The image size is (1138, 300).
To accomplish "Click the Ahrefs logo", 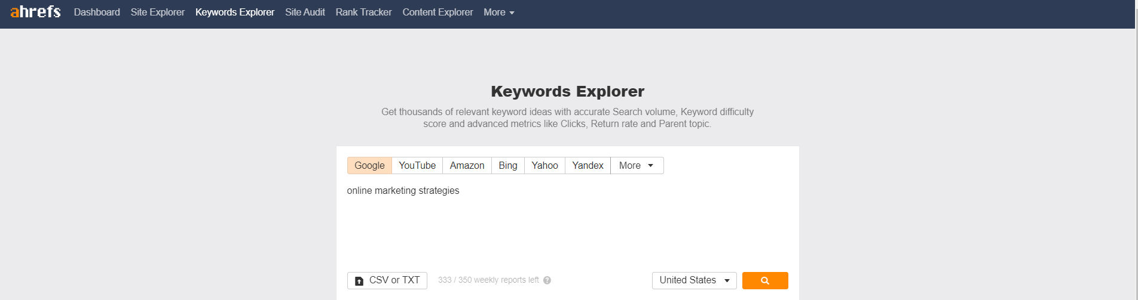I will [35, 12].
